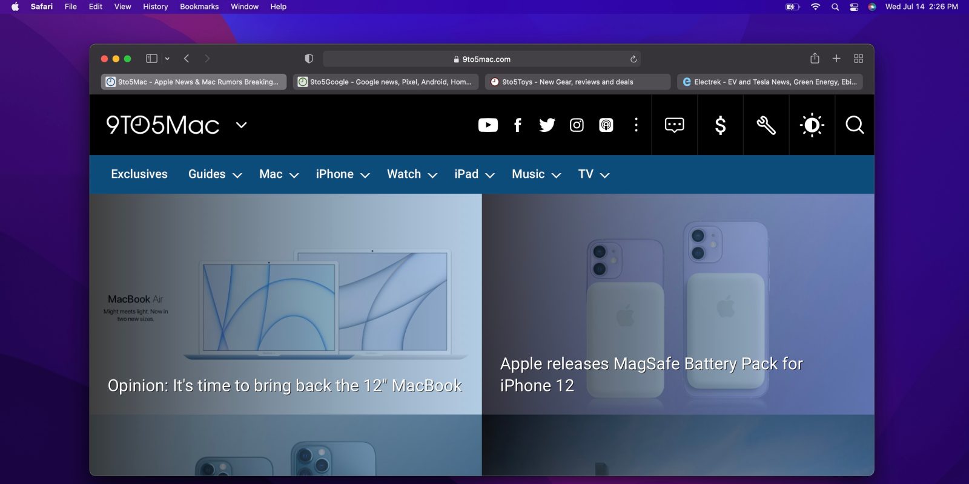Click the magnifier search icon on site

point(855,125)
